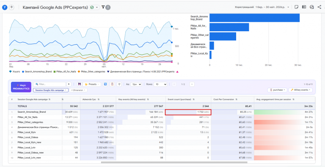Select the PMax_All_for_Nails table row

[162, 117]
